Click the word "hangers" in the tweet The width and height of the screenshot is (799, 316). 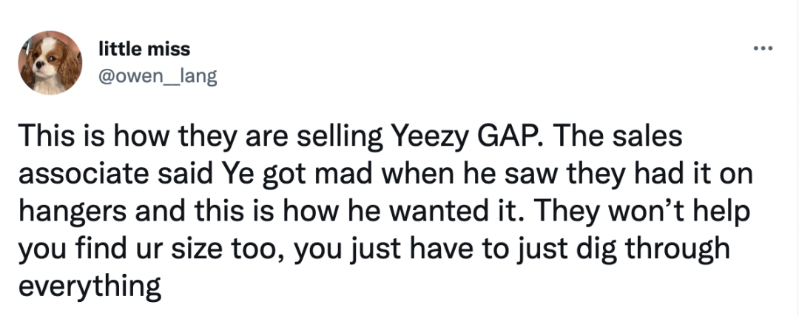(x=73, y=214)
